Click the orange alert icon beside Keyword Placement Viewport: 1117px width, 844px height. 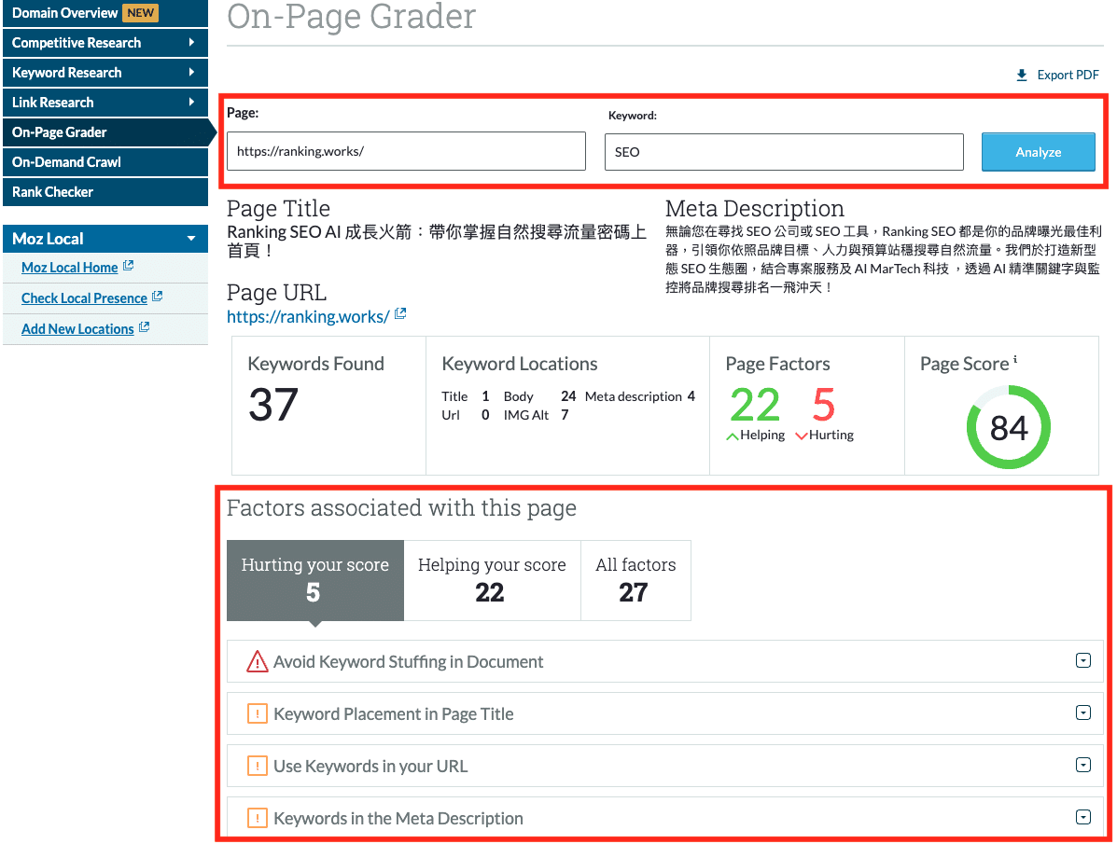pos(257,714)
